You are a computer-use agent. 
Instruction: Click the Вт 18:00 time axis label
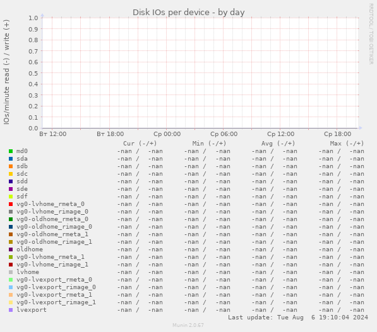(110, 134)
